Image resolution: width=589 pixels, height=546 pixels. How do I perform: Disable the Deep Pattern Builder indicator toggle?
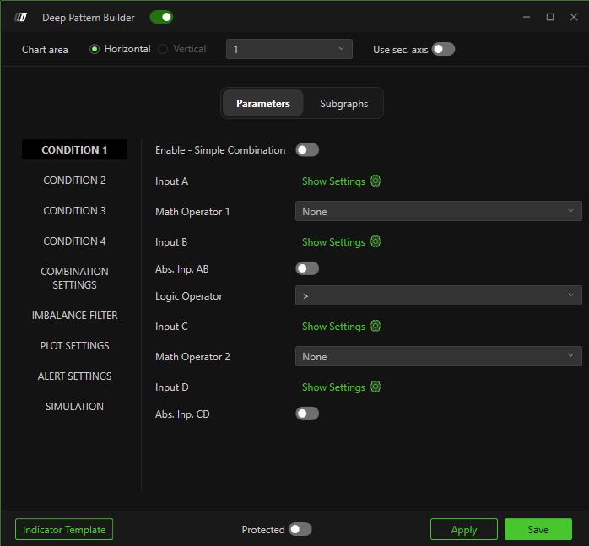(161, 17)
